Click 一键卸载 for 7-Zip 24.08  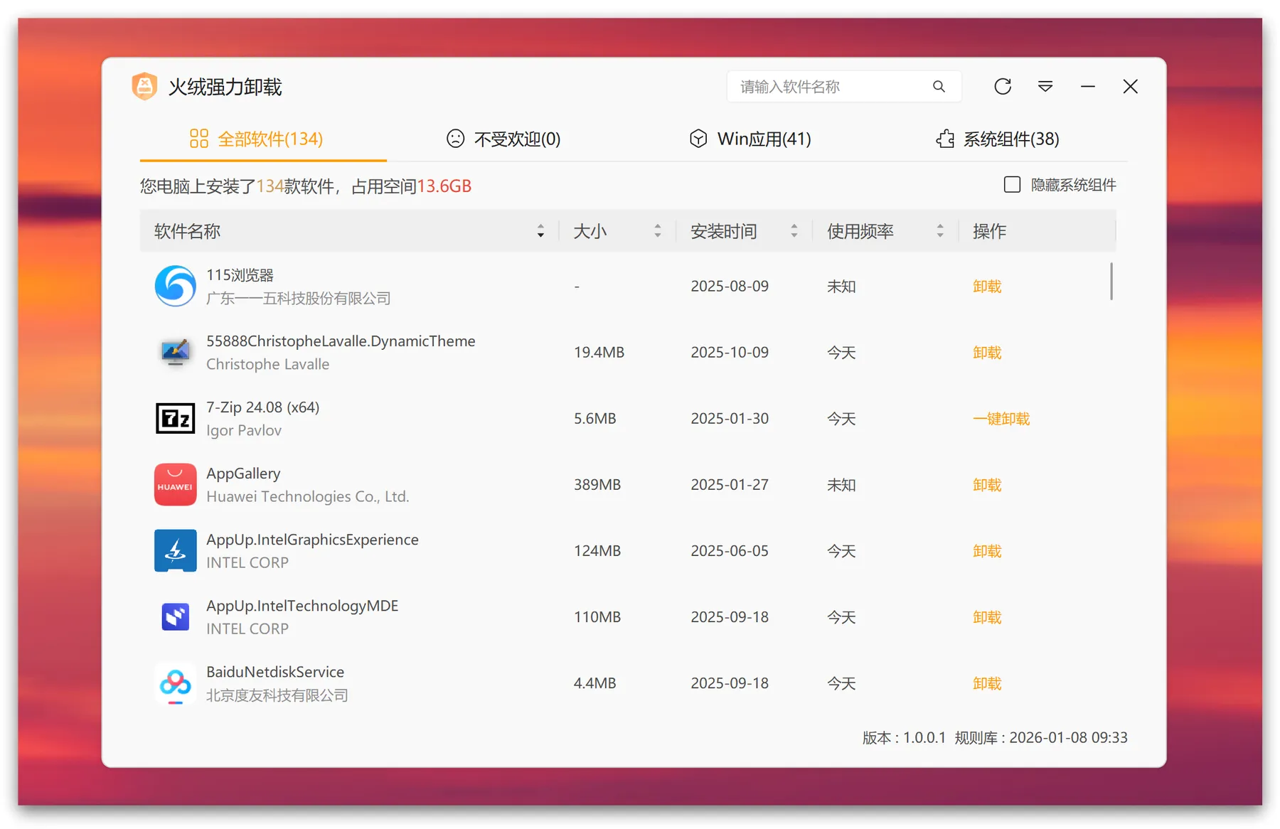click(1001, 419)
